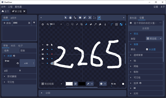Viewport: 166px width, 98px height.
Task: Open the 工程 menu
Action: pos(10,7)
